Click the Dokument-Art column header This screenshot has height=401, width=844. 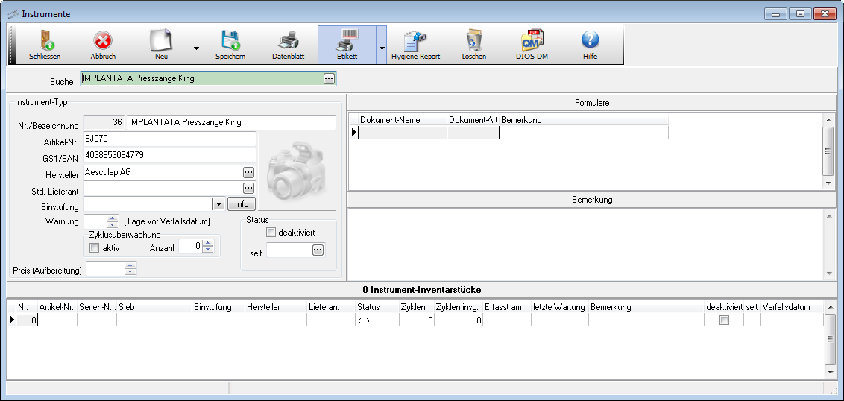473,120
